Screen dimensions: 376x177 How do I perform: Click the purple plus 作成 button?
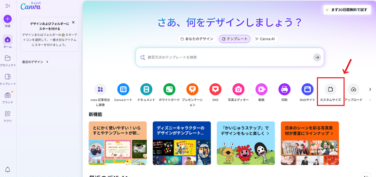pos(8,19)
